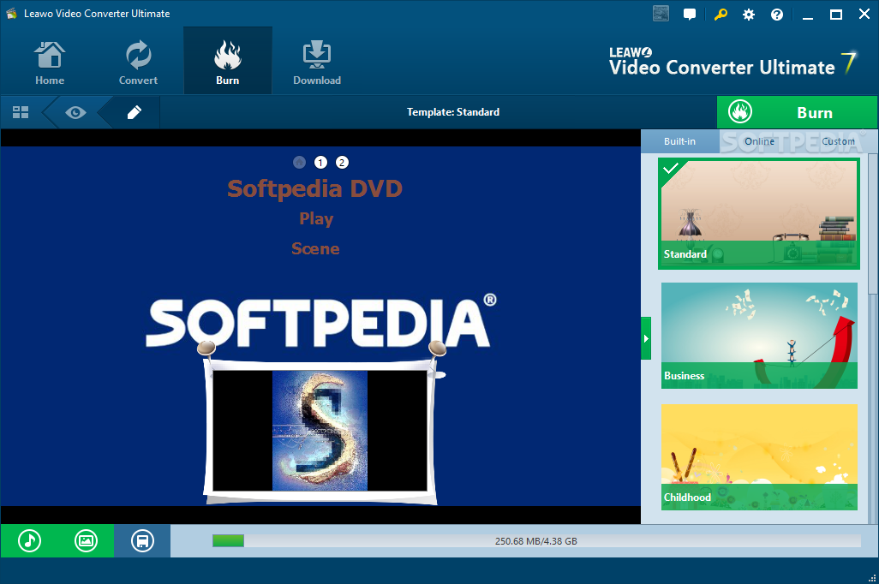Click the Softpedia DVD title text
This screenshot has height=584, width=879.
pos(314,189)
